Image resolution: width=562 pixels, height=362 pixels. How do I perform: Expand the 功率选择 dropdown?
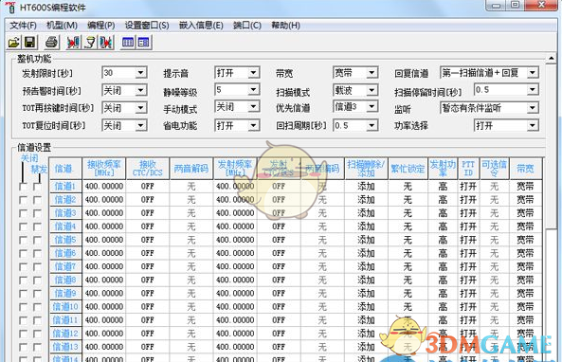coord(533,125)
